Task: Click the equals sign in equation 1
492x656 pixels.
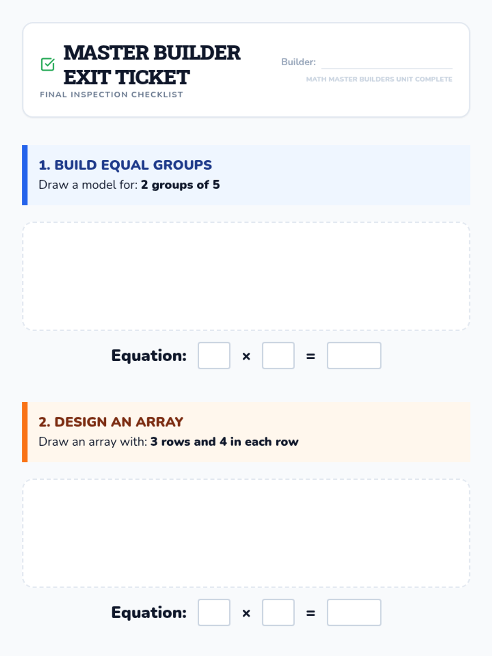Action: (311, 356)
